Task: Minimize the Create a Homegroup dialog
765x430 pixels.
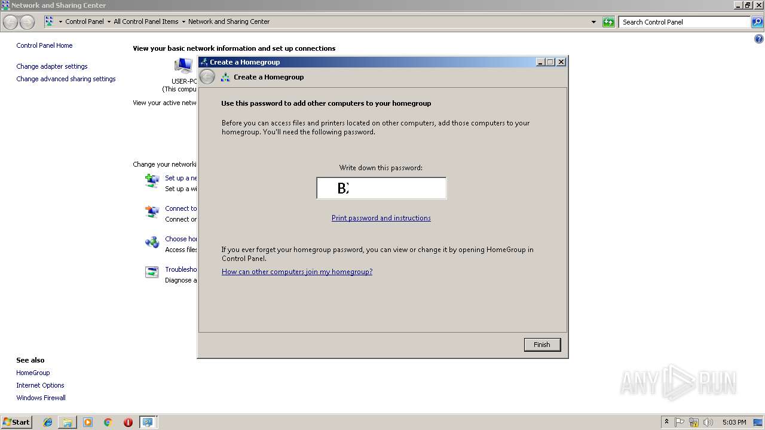Action: 540,62
